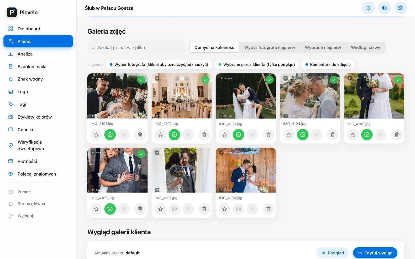This screenshot has height=259, width=415.
Task: Star IMG_4106.jpg as photographer's pick
Action: 96,209
